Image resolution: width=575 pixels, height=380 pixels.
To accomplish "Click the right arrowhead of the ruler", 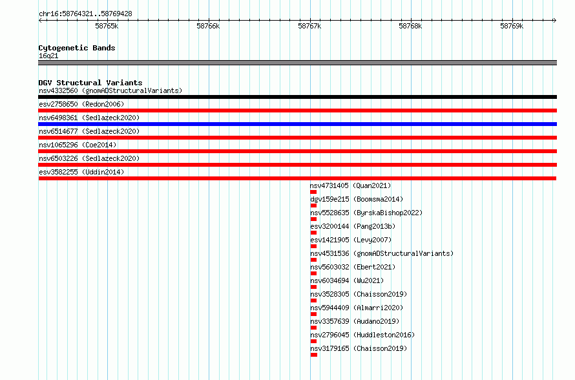I will (x=555, y=20).
